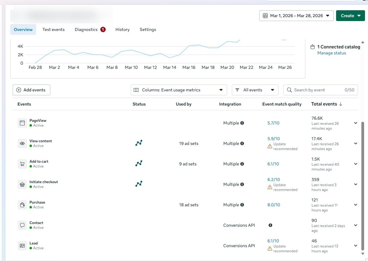Expand the View content row chevron
The image size is (368, 261).
(x=356, y=143)
